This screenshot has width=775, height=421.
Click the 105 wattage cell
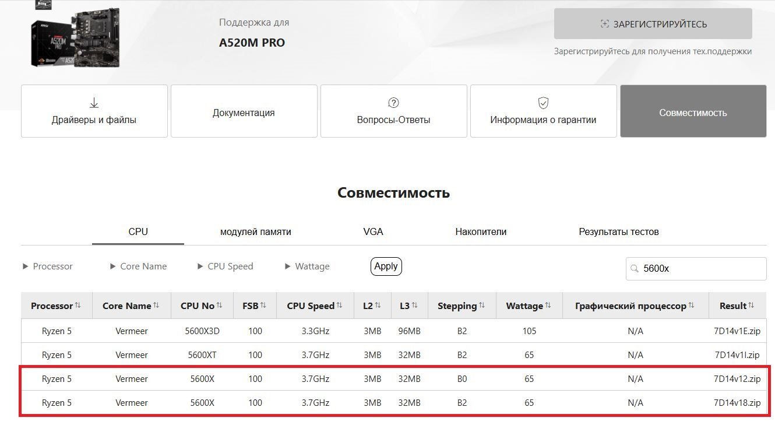(529, 331)
